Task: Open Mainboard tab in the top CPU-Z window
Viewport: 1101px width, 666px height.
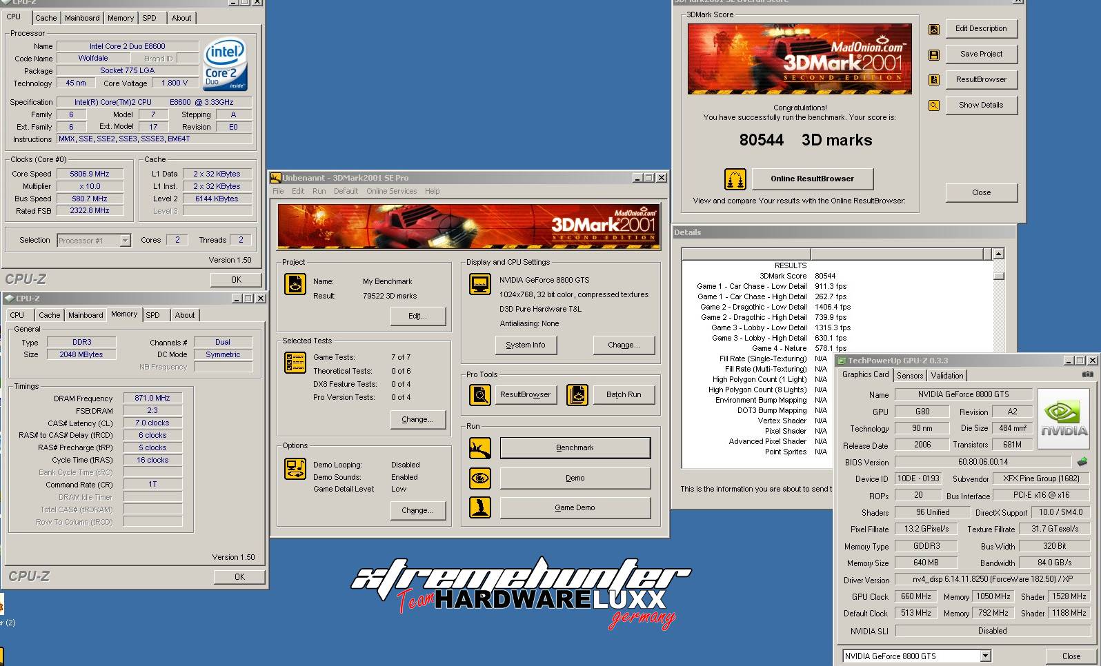Action: tap(82, 18)
